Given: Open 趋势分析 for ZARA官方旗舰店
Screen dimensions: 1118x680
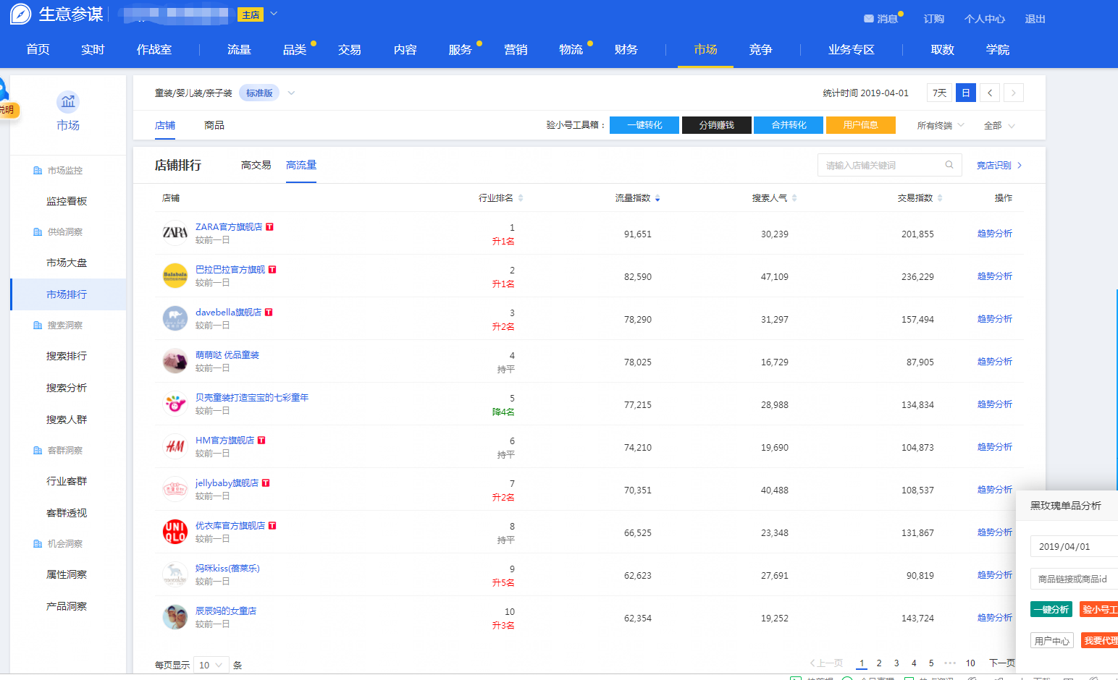Looking at the screenshot, I should (995, 234).
